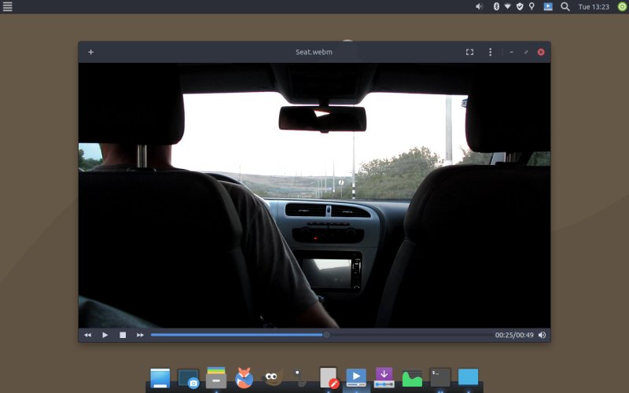Toggle fullscreen mode in video player
This screenshot has width=629, height=393.
(x=469, y=52)
